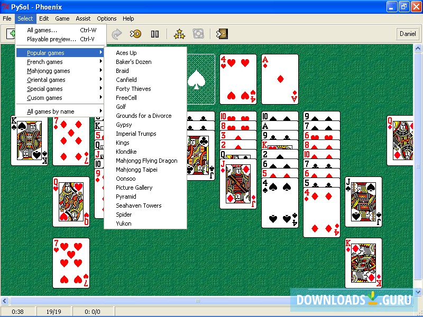Open the Options menu

coord(107,18)
